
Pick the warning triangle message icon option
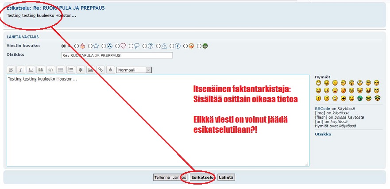click(x=158, y=46)
